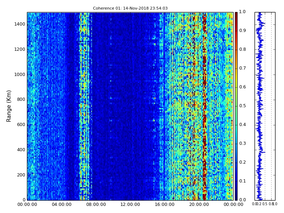Image resolution: width=284 pixels, height=213 pixels.
Task: Click the colorbar 0.4 label
Action: pyautogui.click(x=242, y=125)
